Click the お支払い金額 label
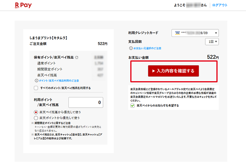This screenshot has width=246, height=167. [138, 57]
